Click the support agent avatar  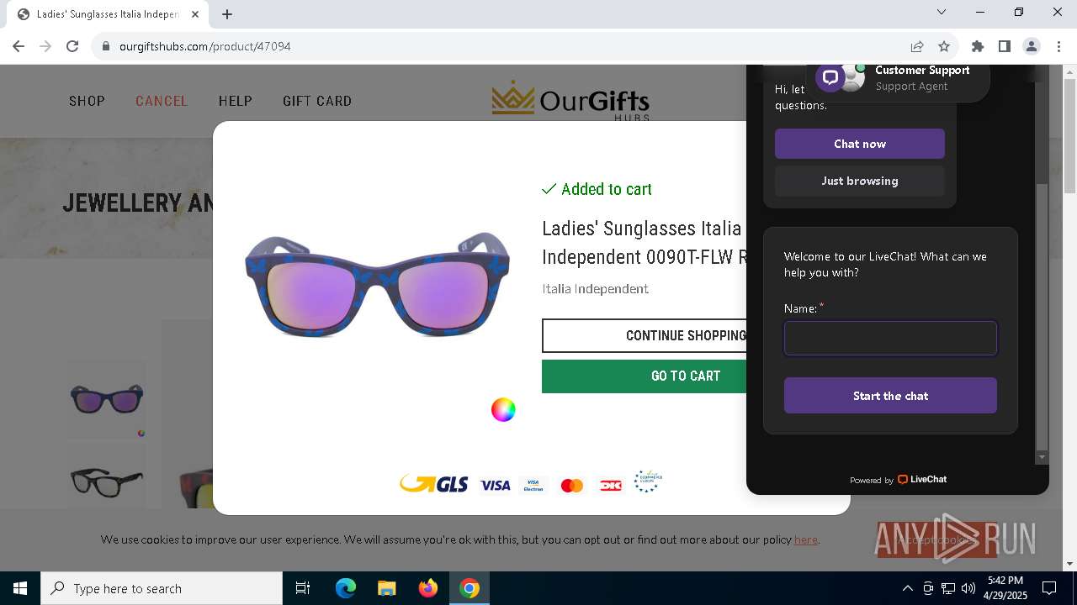point(852,78)
